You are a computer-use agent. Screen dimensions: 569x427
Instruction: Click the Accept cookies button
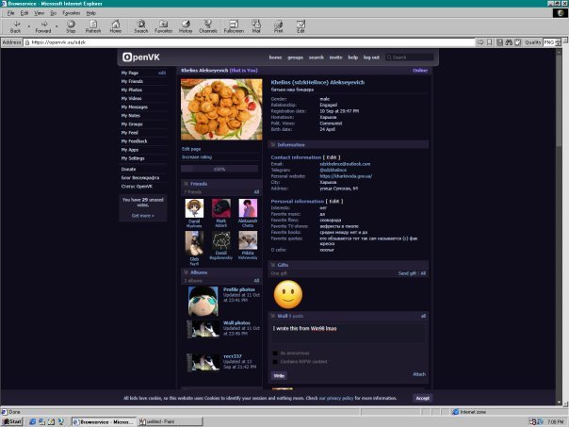[423, 398]
